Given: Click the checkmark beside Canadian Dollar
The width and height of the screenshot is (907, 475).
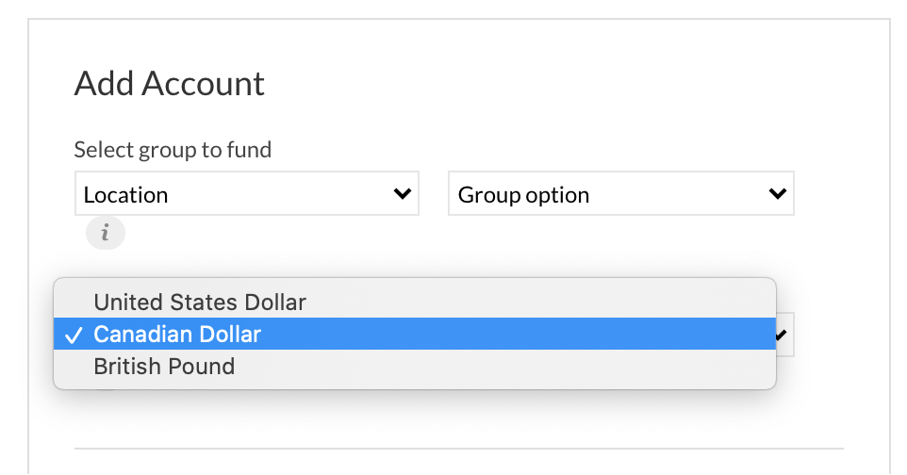Looking at the screenshot, I should (x=74, y=335).
